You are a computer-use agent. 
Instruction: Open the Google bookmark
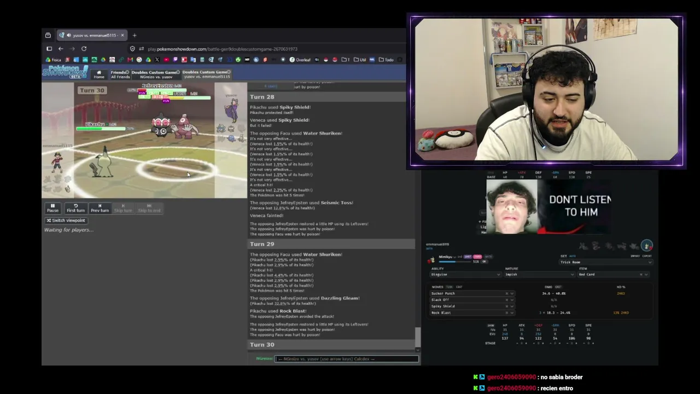coord(139,60)
